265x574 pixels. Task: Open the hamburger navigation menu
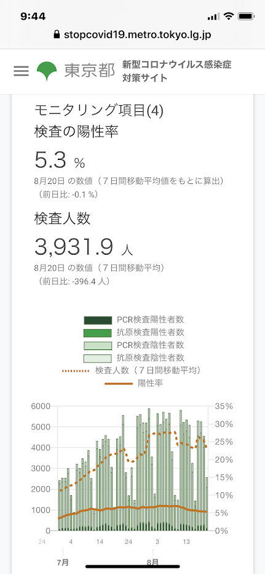tap(21, 71)
